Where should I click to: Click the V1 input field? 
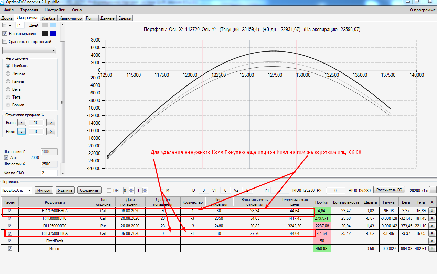coord(225,190)
